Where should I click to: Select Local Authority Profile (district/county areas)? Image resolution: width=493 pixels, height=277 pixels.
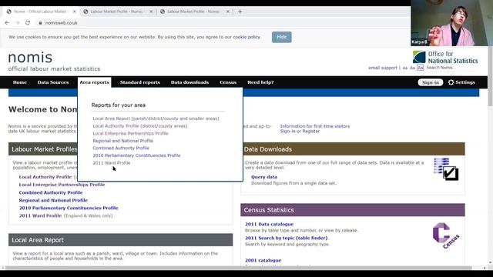[x=140, y=126]
